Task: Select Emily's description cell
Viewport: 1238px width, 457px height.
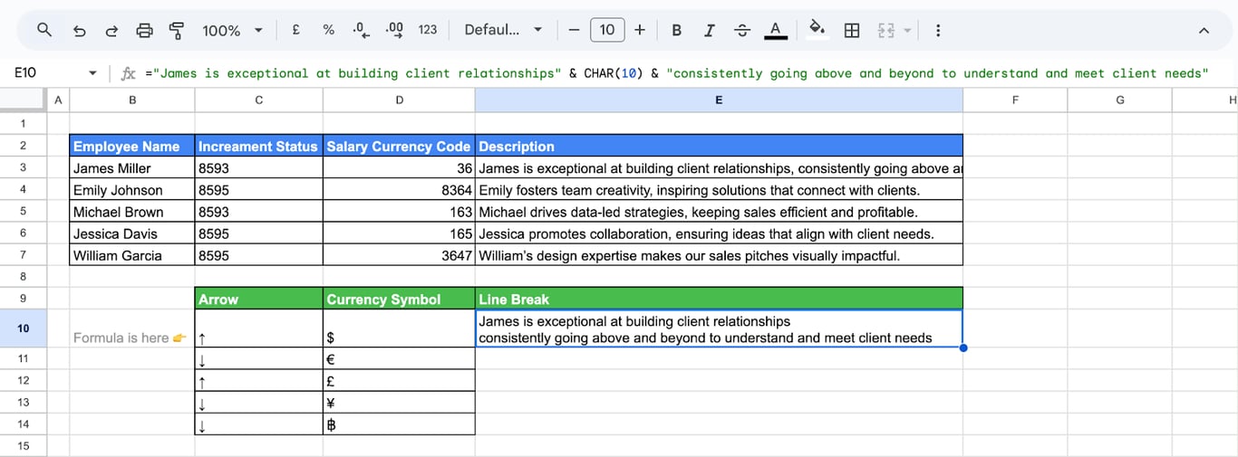Action: [719, 189]
